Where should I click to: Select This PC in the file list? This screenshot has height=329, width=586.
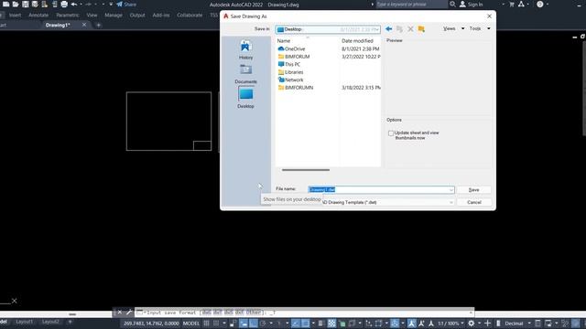pos(289,65)
